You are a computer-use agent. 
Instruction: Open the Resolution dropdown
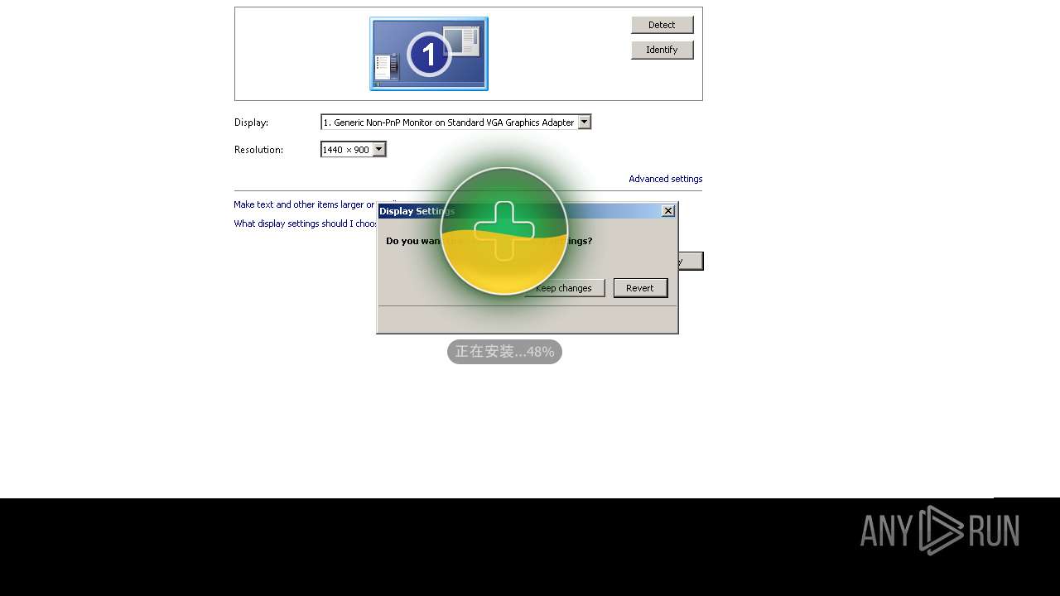pos(354,150)
